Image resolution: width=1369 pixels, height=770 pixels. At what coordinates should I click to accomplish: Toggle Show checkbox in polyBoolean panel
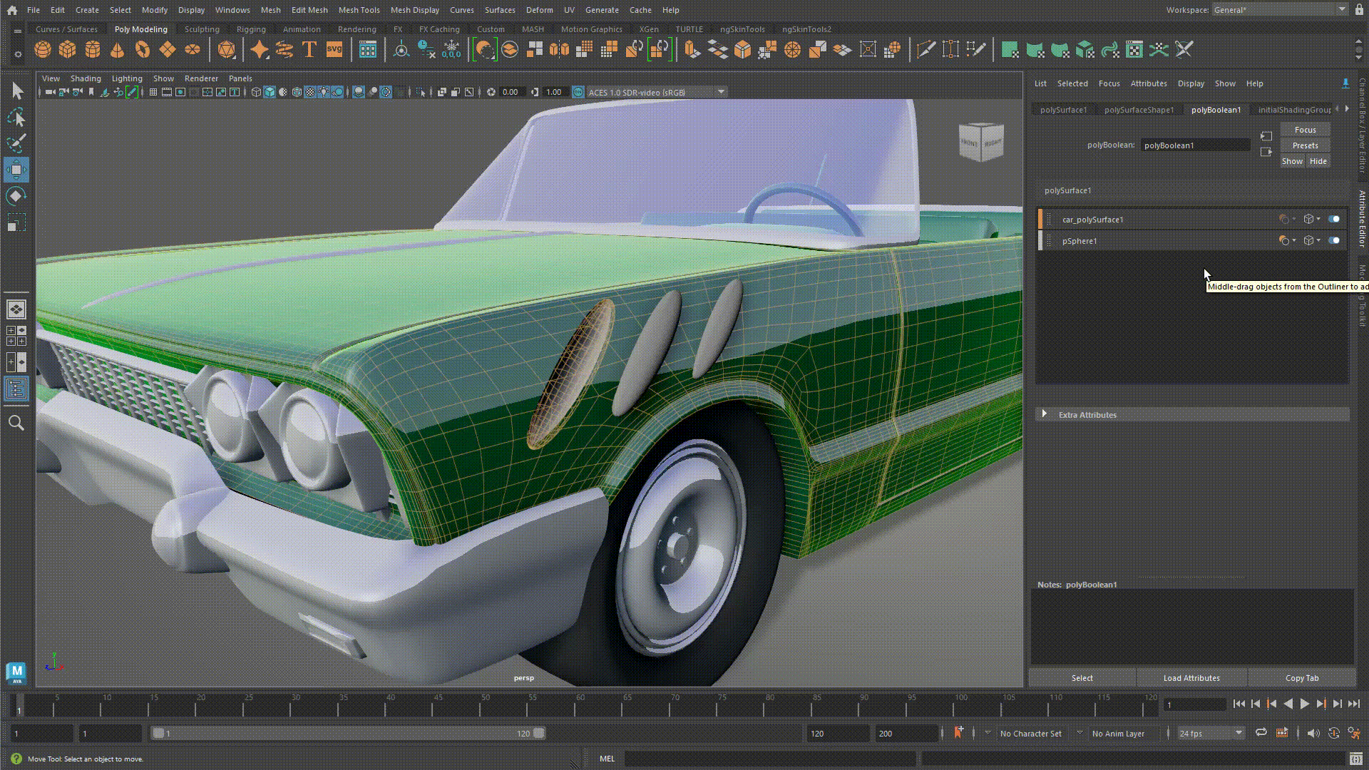click(1292, 160)
